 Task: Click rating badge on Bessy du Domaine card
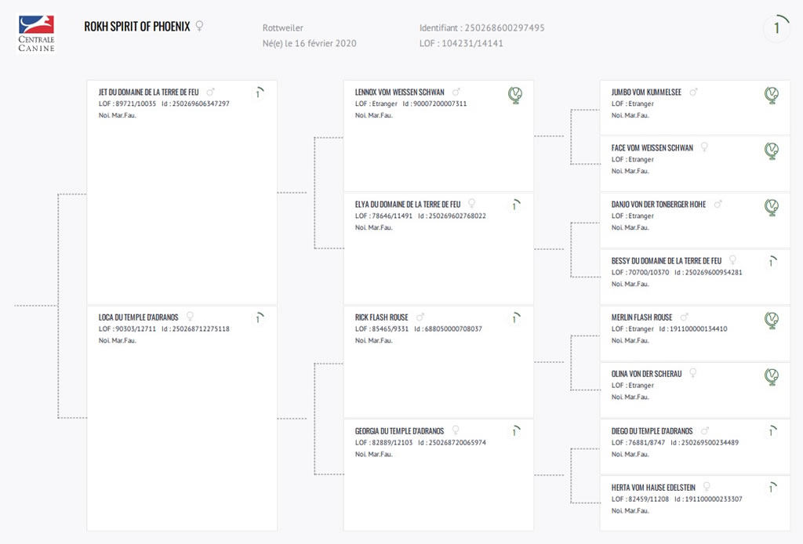[x=772, y=262]
